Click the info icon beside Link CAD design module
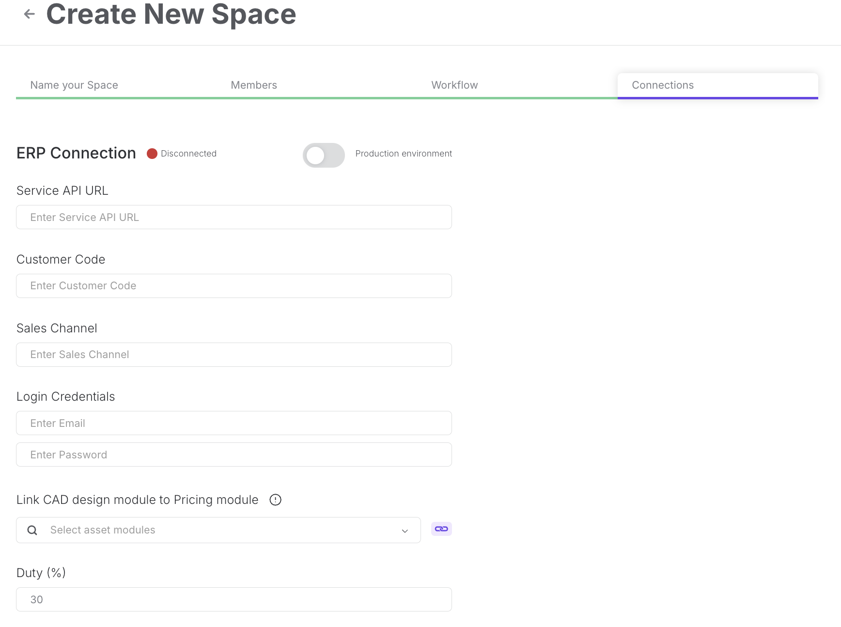This screenshot has height=627, width=841. click(x=275, y=500)
